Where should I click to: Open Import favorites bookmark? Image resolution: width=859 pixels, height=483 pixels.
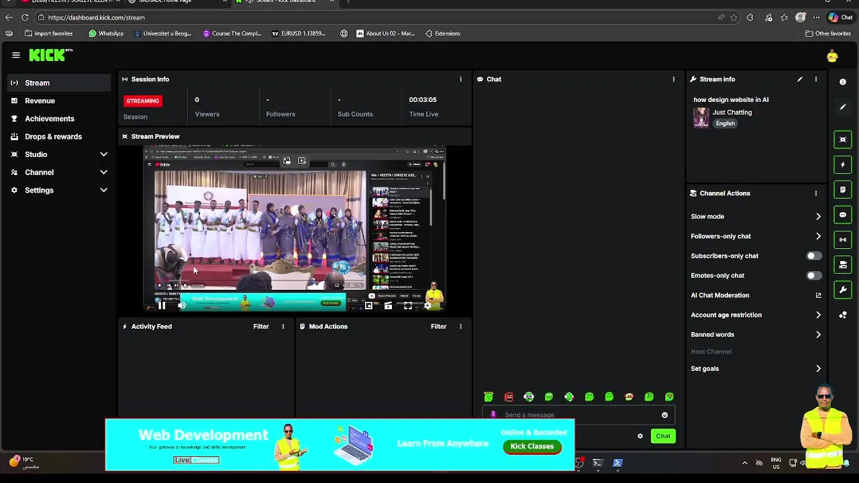48,34
